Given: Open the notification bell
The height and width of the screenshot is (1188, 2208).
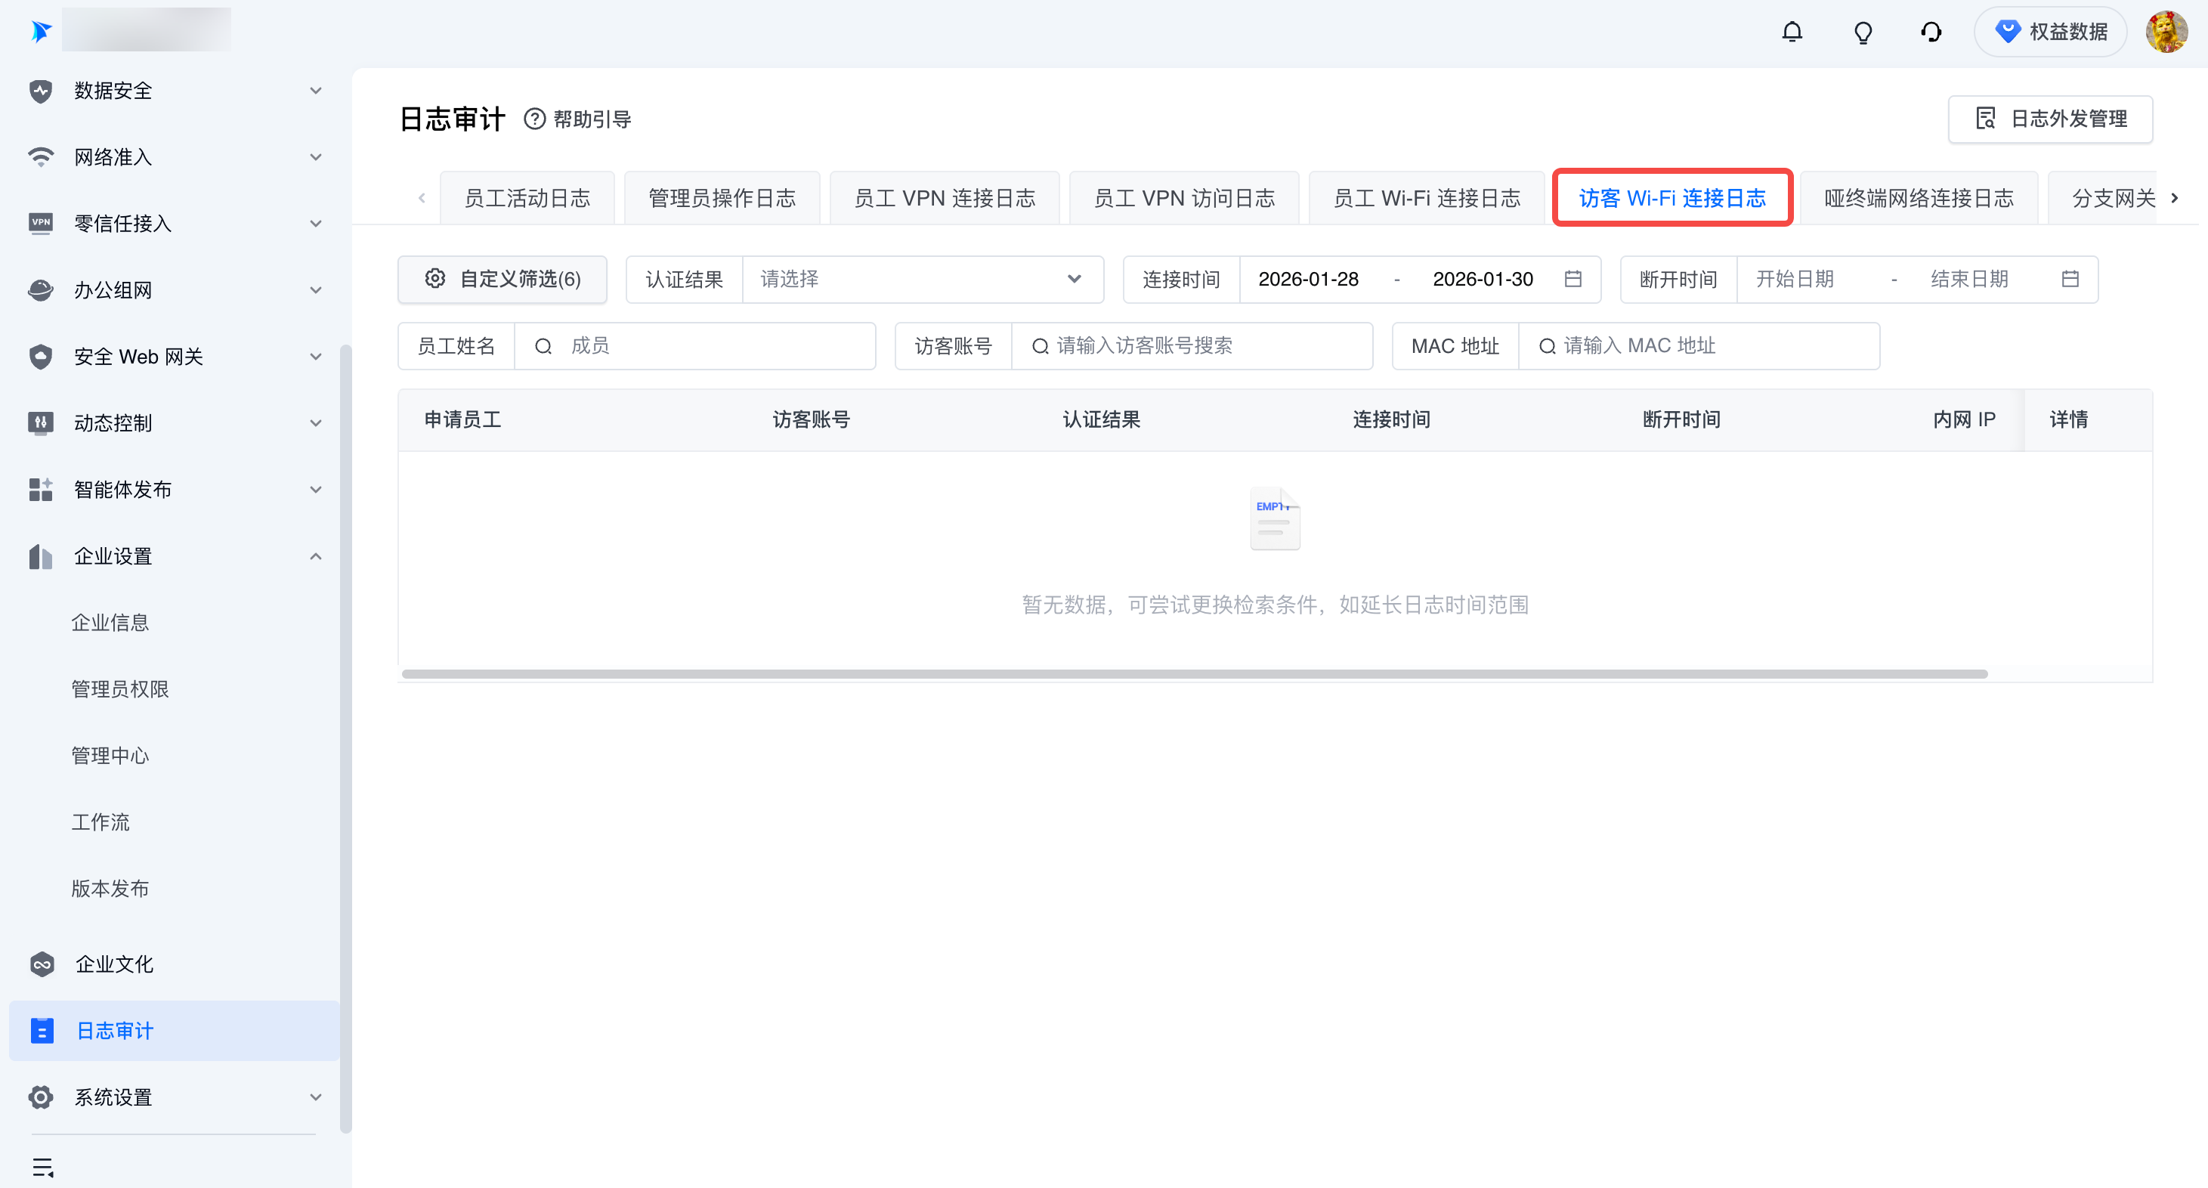Looking at the screenshot, I should (x=1792, y=32).
